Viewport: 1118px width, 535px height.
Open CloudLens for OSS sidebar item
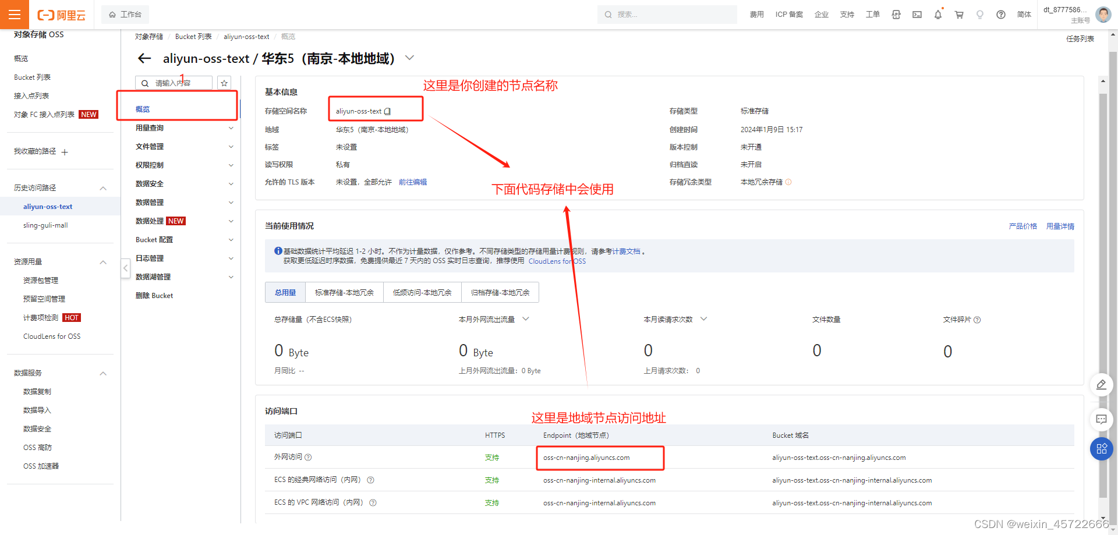coord(52,336)
